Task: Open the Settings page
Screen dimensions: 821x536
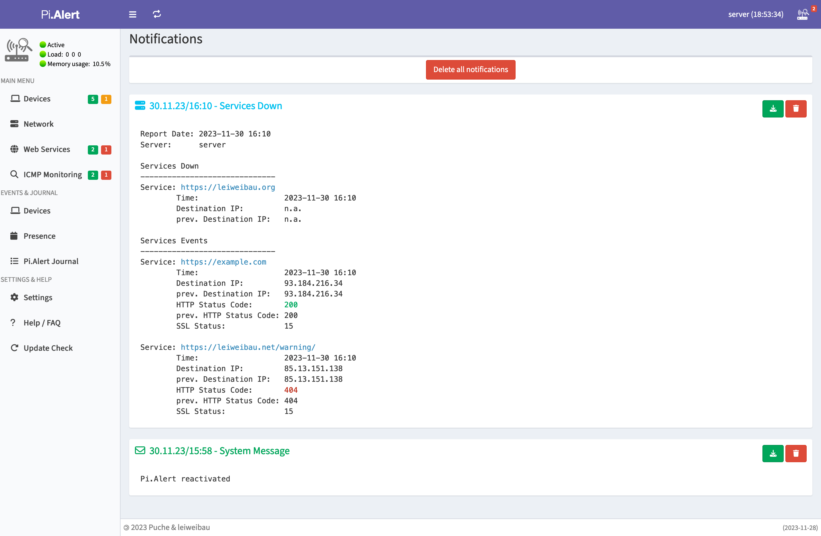Action: tap(38, 298)
